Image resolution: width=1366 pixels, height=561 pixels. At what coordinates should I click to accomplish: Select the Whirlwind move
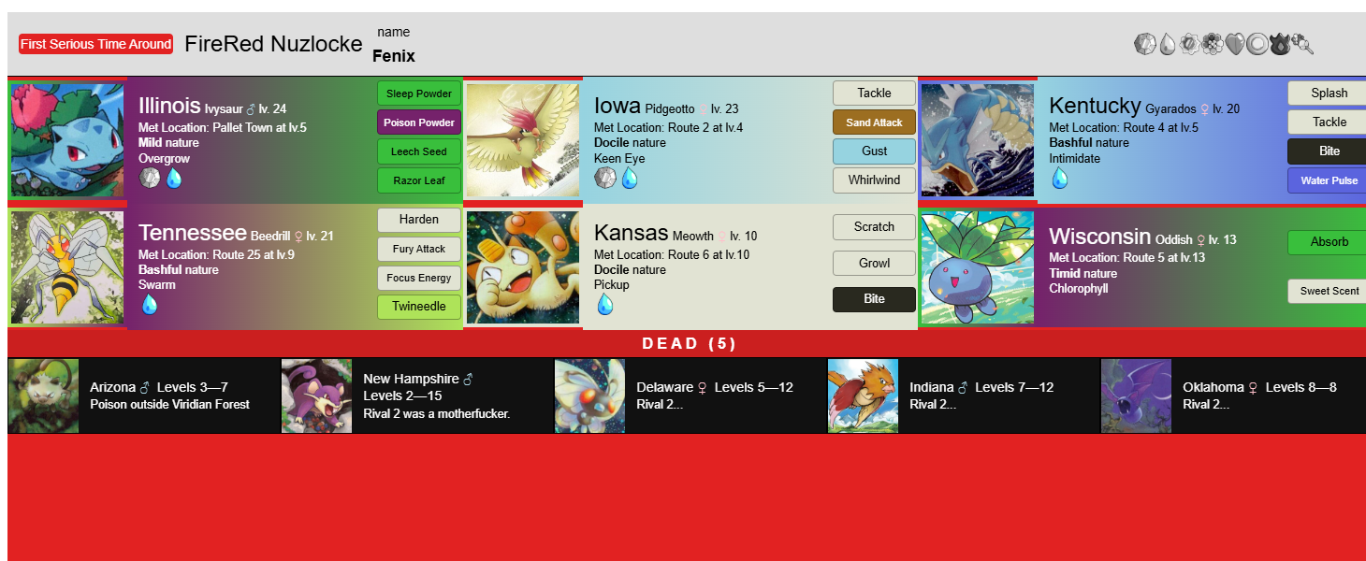click(874, 180)
